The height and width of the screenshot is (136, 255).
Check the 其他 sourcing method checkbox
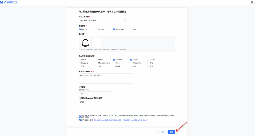[x=131, y=29]
